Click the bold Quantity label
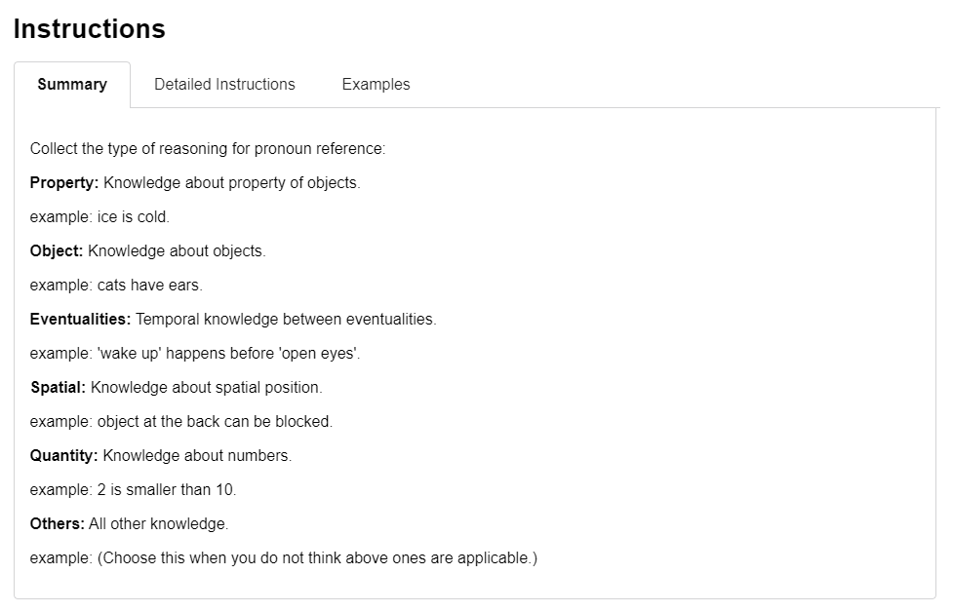The height and width of the screenshot is (612, 953). point(63,455)
